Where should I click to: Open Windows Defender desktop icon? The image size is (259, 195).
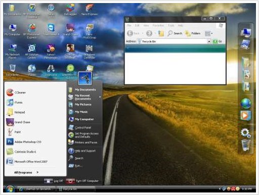(89, 52)
